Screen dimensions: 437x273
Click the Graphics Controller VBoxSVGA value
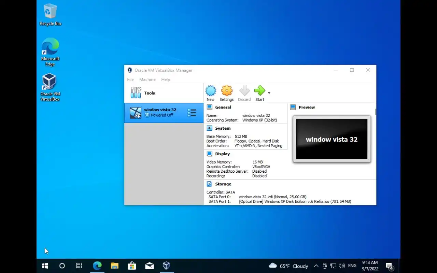261,167
